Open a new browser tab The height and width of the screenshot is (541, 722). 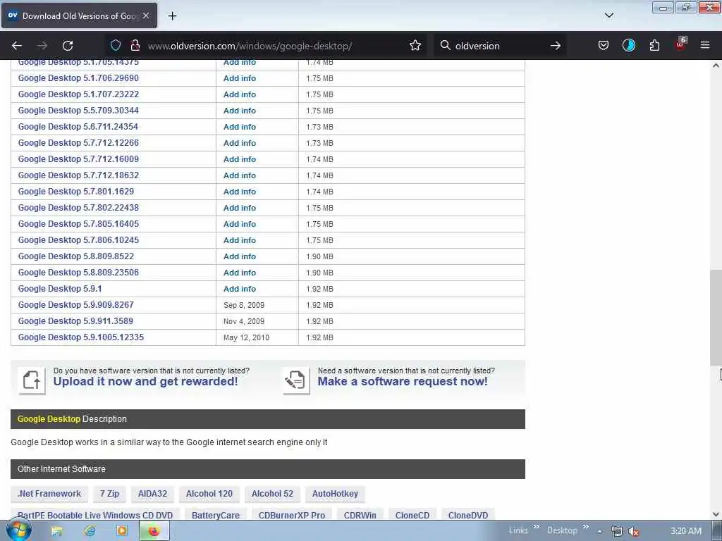point(172,16)
